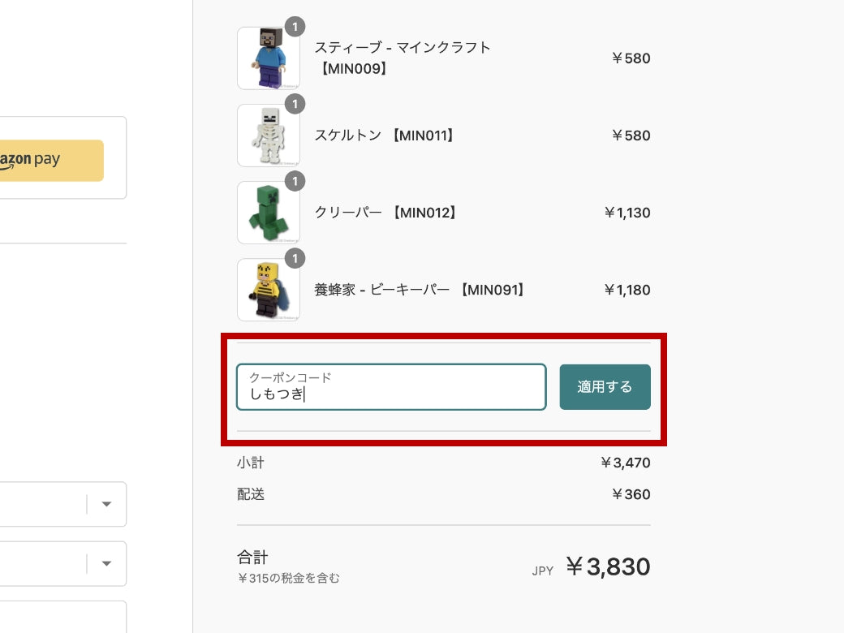Click quantity badge on Creeper item
844x633 pixels.
tap(295, 181)
